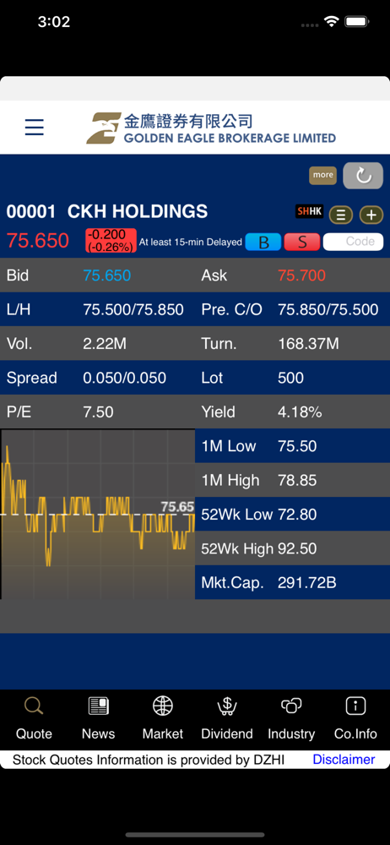Tap the intraday price chart
Screen dimensions: 390x845
[x=98, y=514]
